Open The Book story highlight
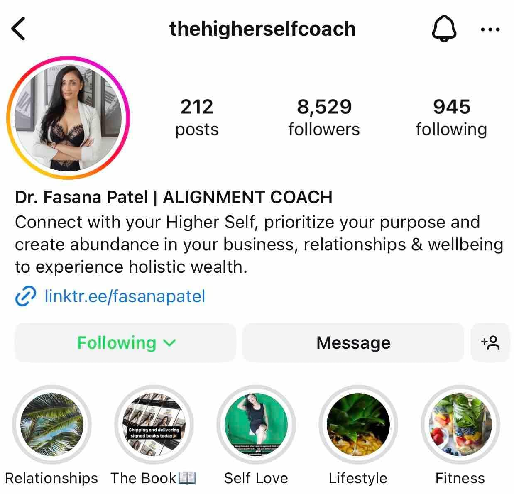 coord(154,424)
